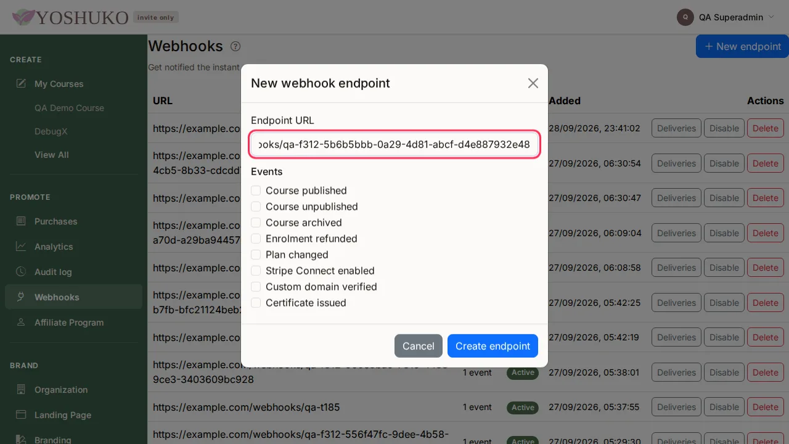Click the Create endpoint button
This screenshot has height=444, width=789.
[x=493, y=346]
